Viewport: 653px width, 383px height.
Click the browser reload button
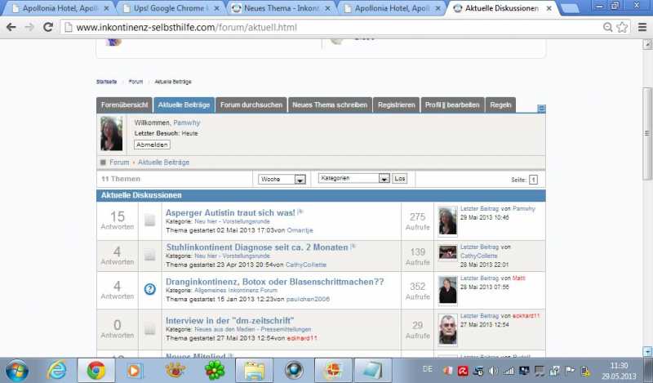tap(48, 27)
